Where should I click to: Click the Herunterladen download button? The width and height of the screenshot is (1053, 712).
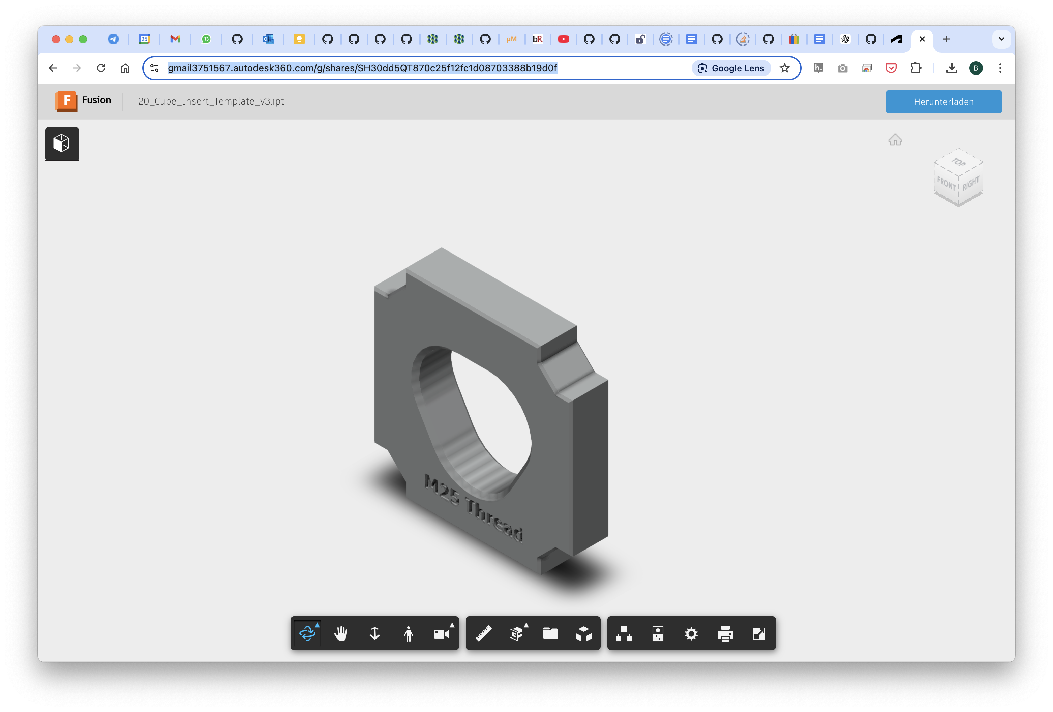tap(943, 101)
